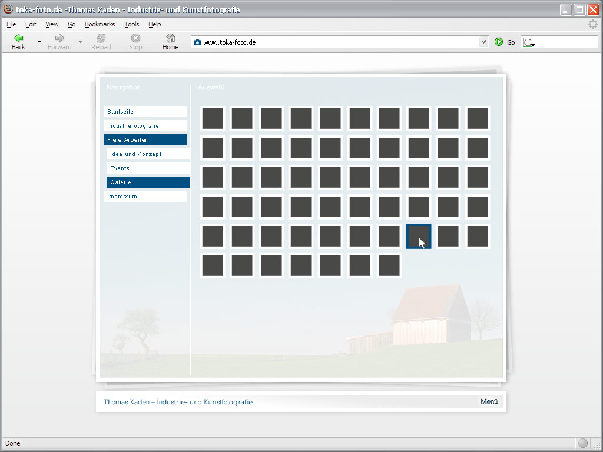Open the Bookmarks menu
This screenshot has height=452, width=603.
point(100,24)
